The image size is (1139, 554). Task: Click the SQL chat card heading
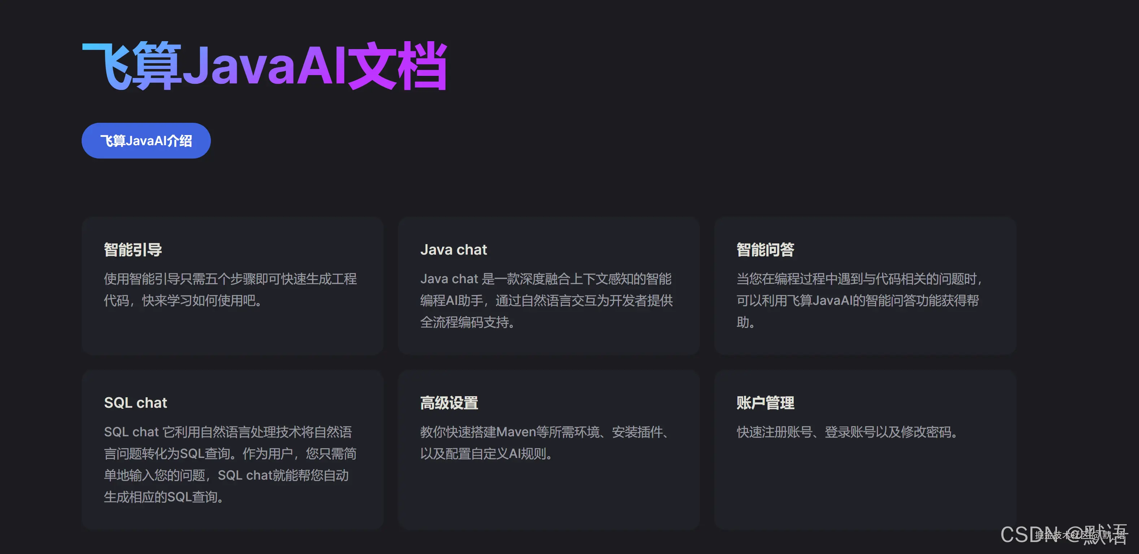tap(135, 402)
